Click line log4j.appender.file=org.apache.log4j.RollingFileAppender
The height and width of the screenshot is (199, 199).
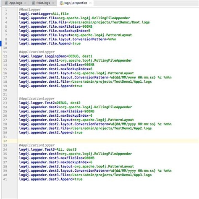click(75, 18)
